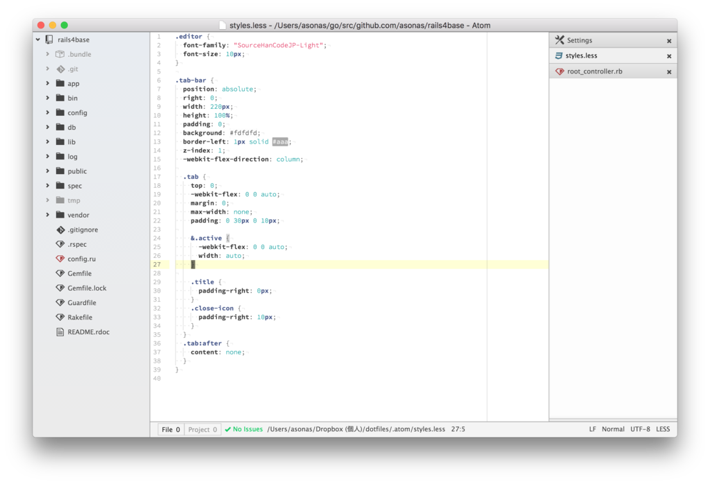Click the yellow minimize window button
This screenshot has height=484, width=710.
click(53, 26)
